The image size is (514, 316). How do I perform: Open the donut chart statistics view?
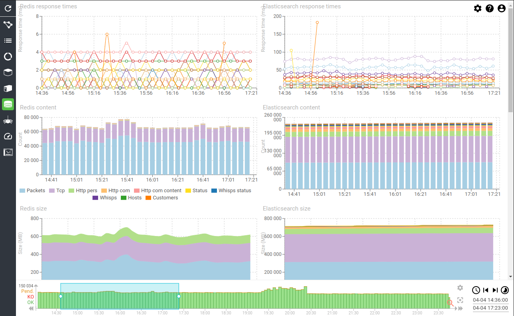pyautogui.click(x=8, y=57)
